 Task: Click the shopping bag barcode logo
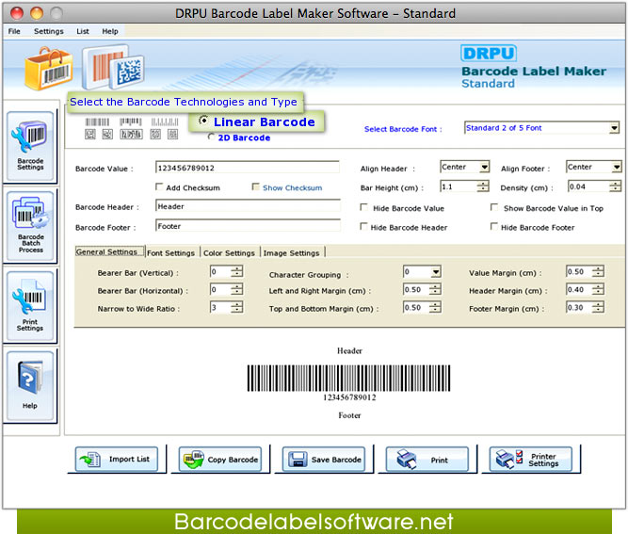point(48,68)
